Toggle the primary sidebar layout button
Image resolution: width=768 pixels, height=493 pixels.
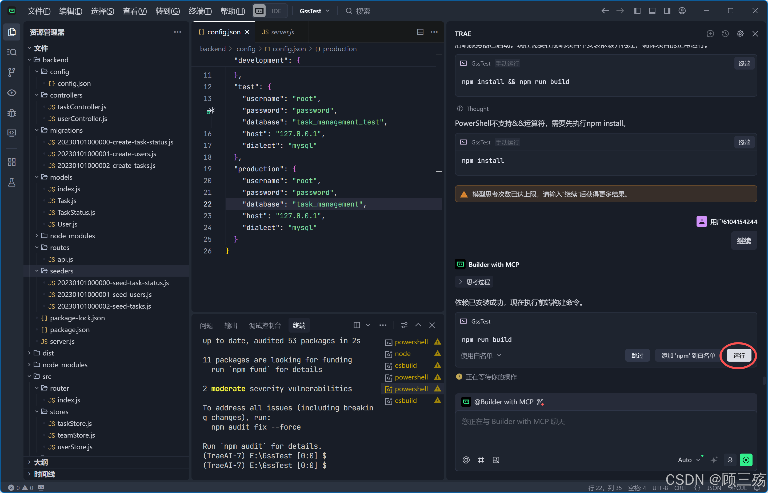637,11
